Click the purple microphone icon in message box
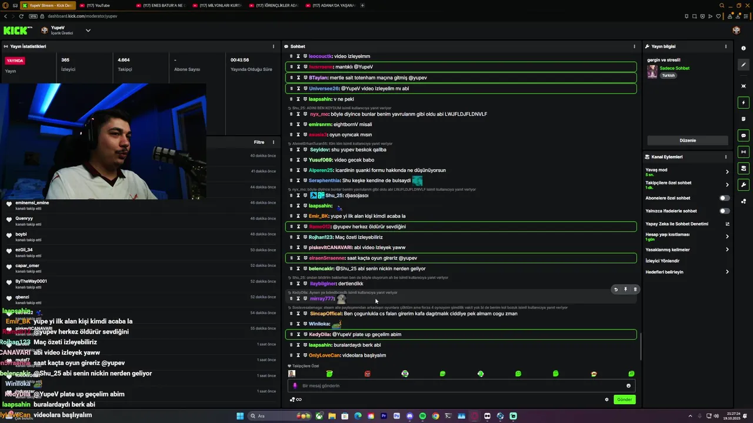This screenshot has width=753, height=423. click(295, 385)
